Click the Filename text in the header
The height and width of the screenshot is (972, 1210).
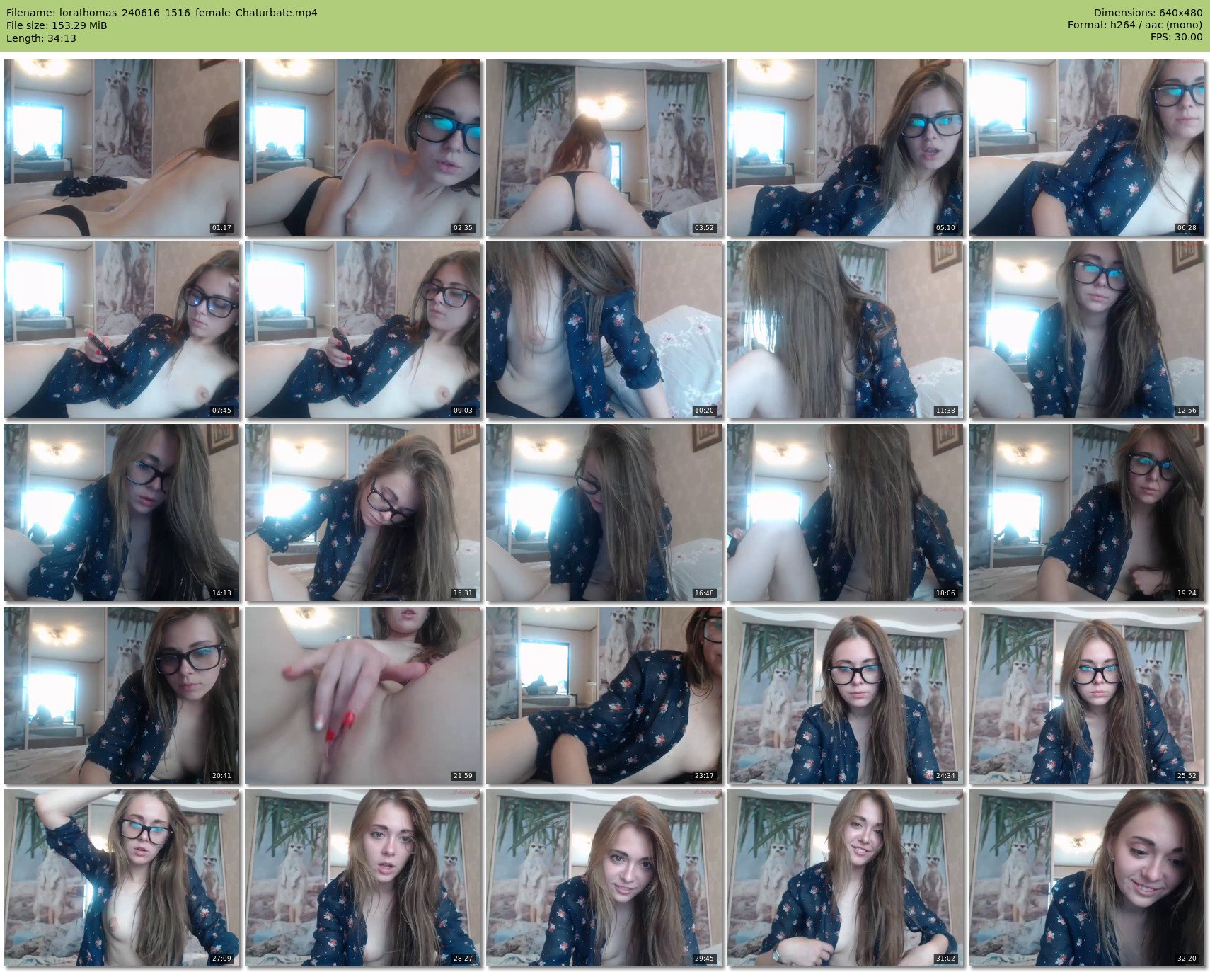click(x=161, y=13)
